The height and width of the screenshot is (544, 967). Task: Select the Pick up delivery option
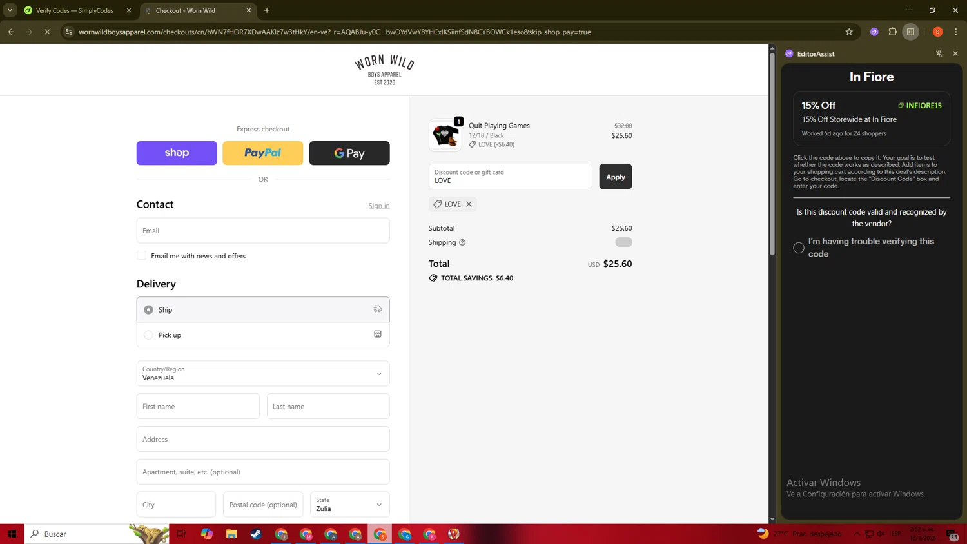263,335
